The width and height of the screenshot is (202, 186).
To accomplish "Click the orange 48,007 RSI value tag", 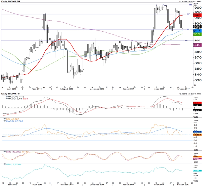I will [x=197, y=135].
